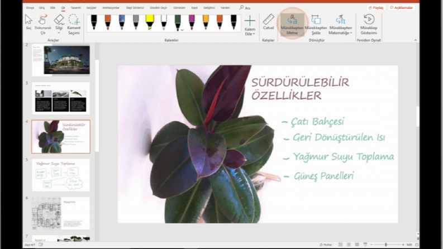
Task: Open the Slayt Gösterisi tab
Action: pos(135,8)
